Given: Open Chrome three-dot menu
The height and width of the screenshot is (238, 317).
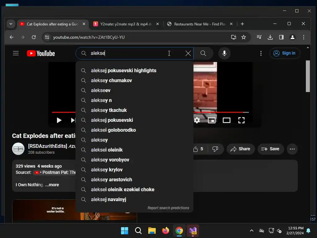Looking at the screenshot, I should click(303, 37).
